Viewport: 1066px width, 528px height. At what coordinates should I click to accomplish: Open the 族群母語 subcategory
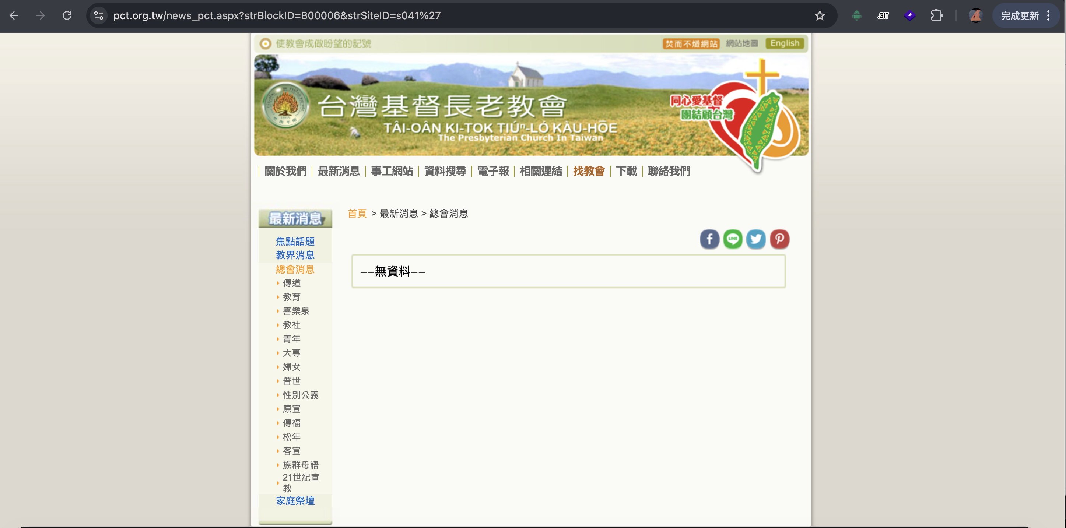click(301, 465)
